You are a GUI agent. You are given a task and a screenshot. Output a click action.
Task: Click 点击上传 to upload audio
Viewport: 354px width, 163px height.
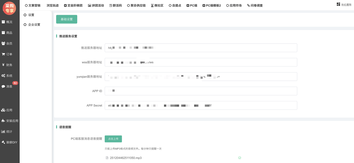[x=113, y=139]
